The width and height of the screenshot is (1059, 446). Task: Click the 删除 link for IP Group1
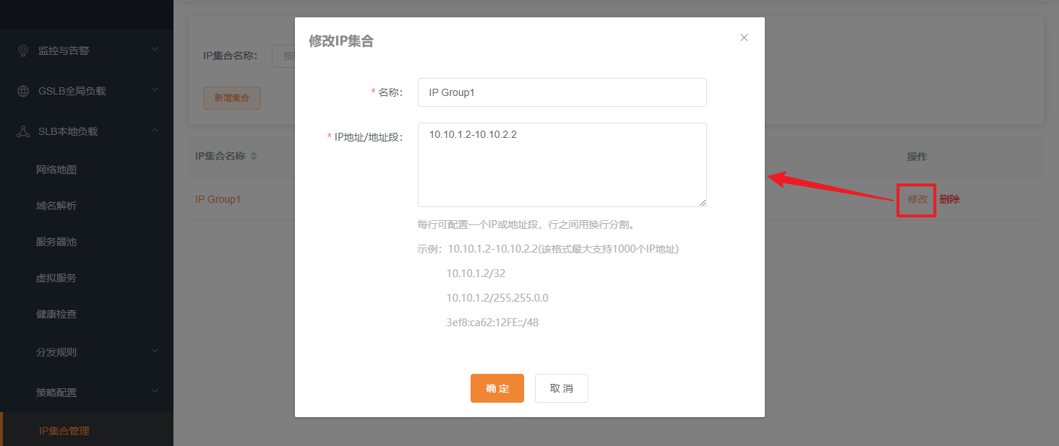[x=950, y=199]
